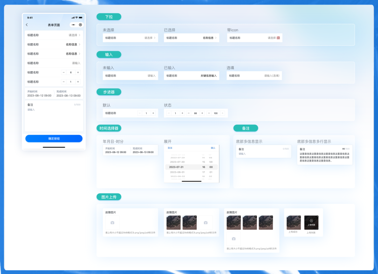Click the 未输入 example input field
This screenshot has width=378, height=274.
[x=131, y=76]
